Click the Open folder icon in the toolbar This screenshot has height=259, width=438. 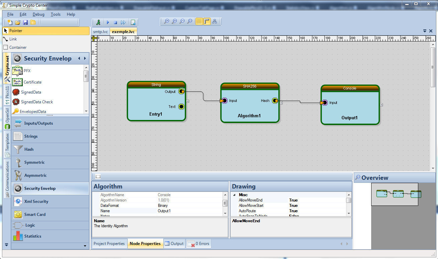[18, 22]
